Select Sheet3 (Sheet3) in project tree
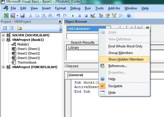 tap(29, 58)
